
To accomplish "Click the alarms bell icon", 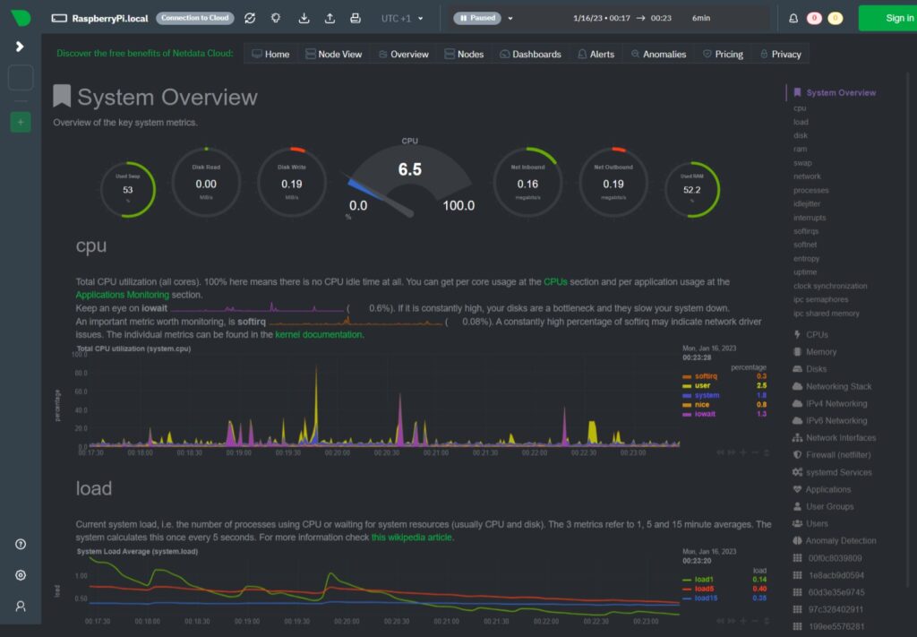I will pyautogui.click(x=793, y=18).
